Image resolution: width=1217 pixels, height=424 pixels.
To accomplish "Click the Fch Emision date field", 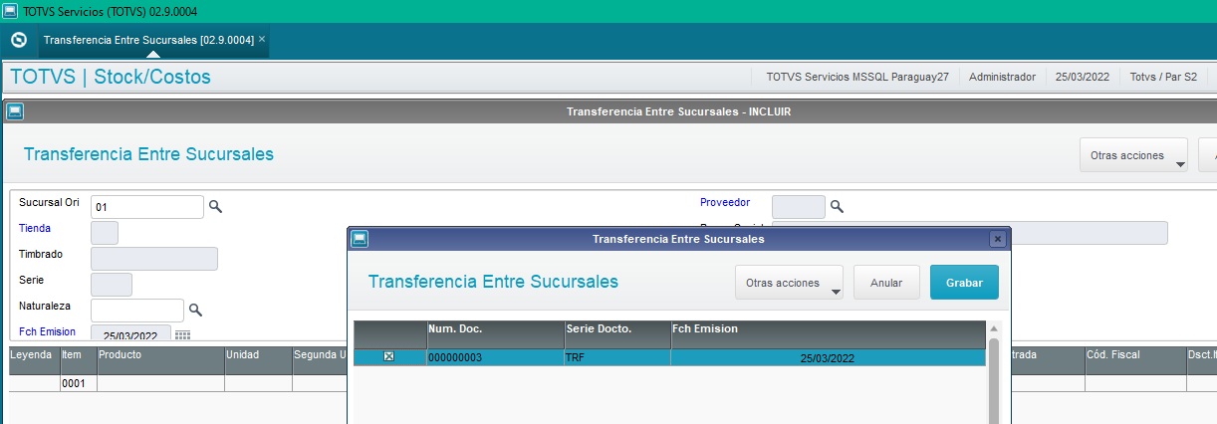I will (x=130, y=334).
